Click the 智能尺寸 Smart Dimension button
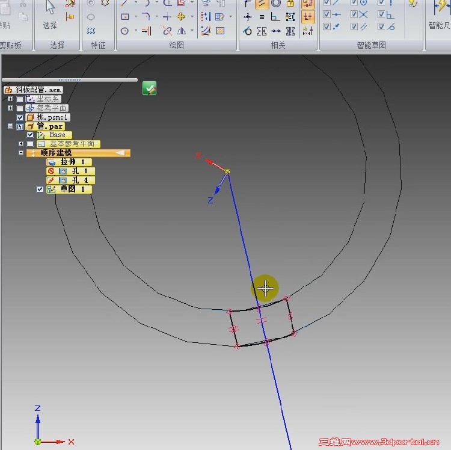Viewport: 451px width, 450px height. [440, 15]
